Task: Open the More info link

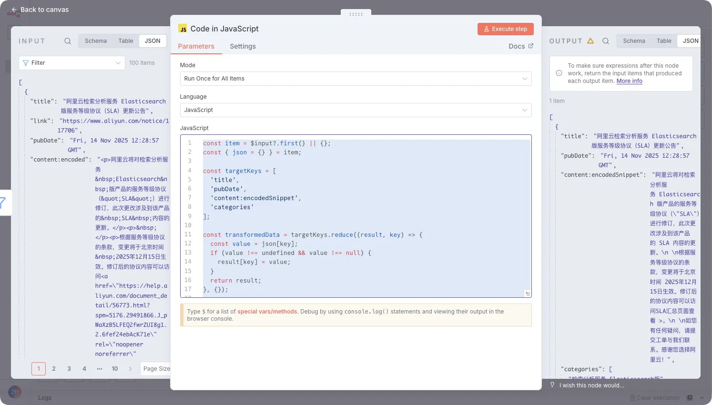Action: pyautogui.click(x=629, y=81)
